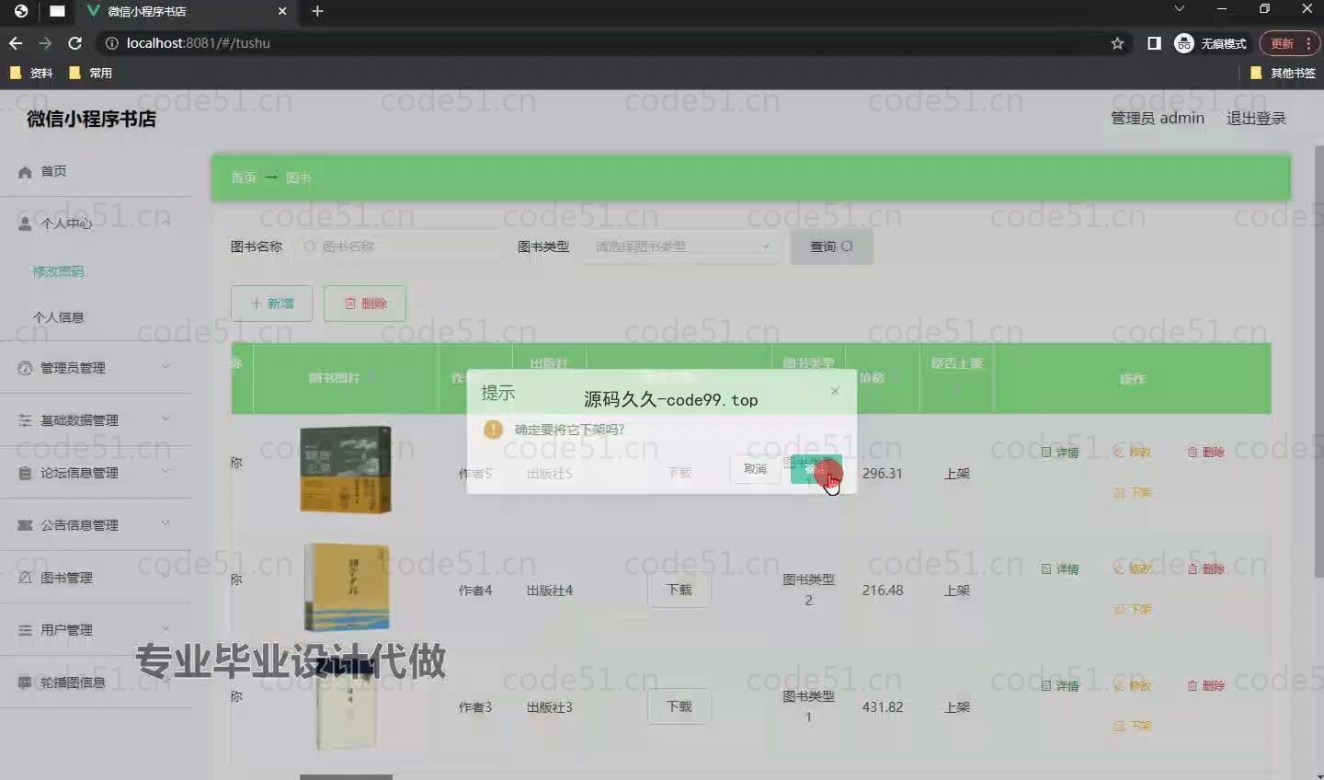Close the 提示 dialog with the X
This screenshot has width=1324, height=780.
[835, 391]
